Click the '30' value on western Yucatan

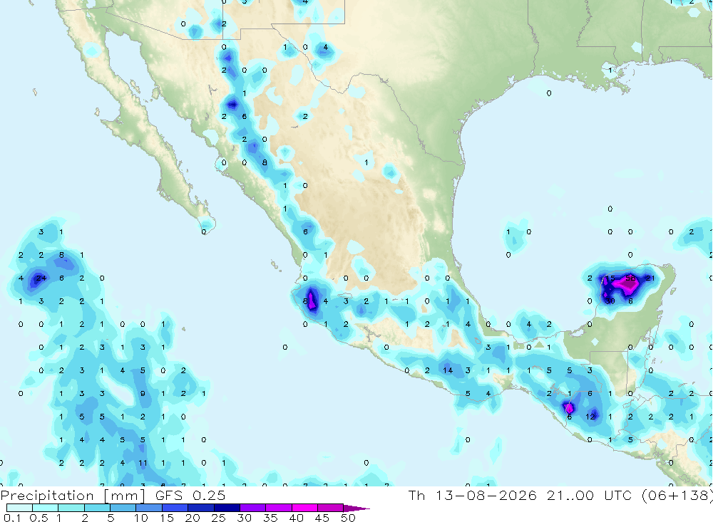coord(610,301)
